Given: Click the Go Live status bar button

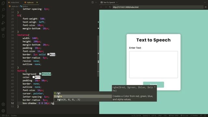Looking at the screenshot, I should point(184,116).
